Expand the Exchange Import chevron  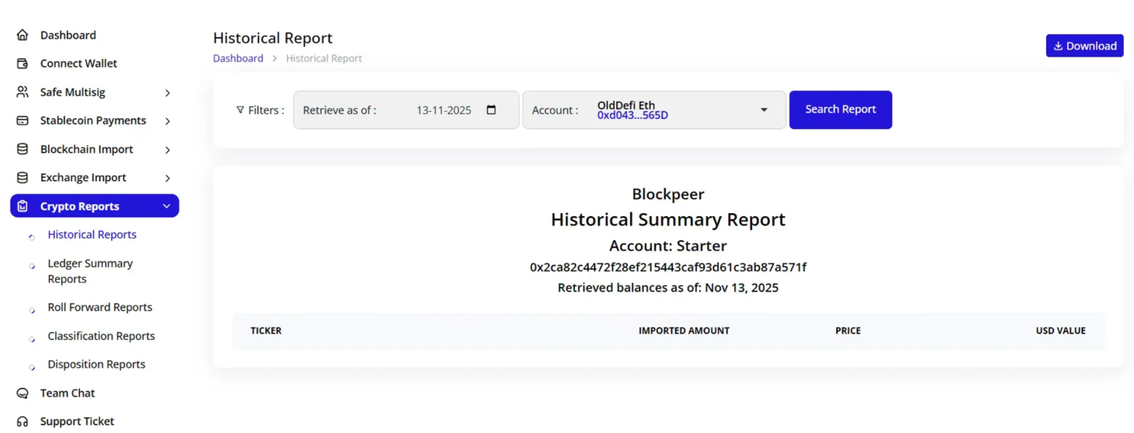click(168, 178)
